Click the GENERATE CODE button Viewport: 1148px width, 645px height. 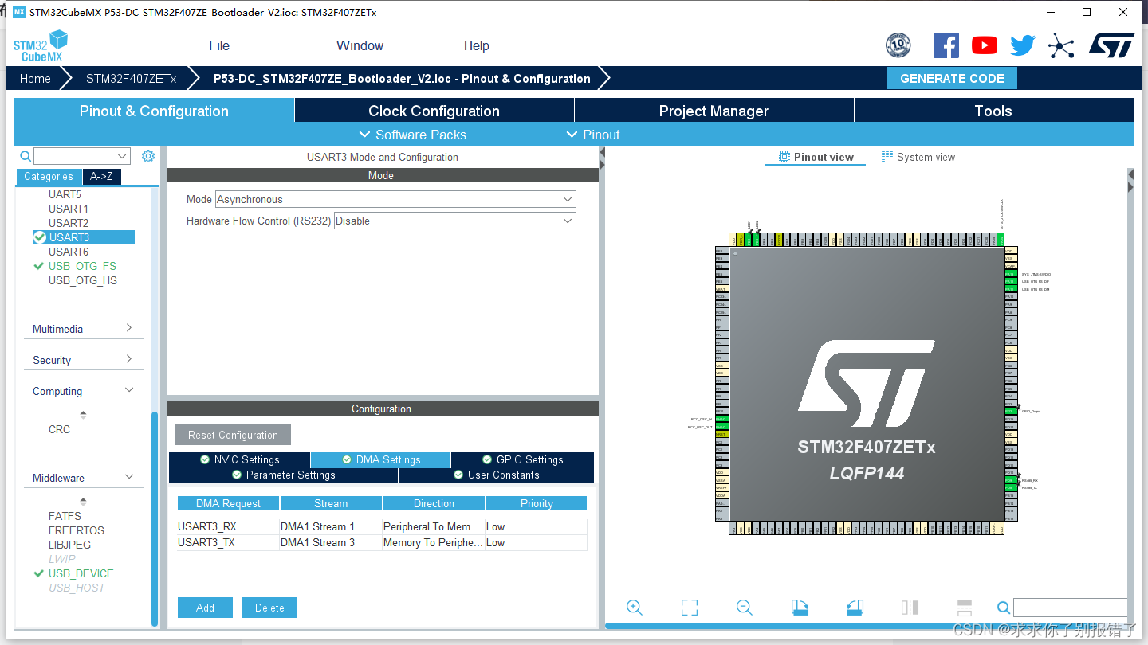point(952,78)
